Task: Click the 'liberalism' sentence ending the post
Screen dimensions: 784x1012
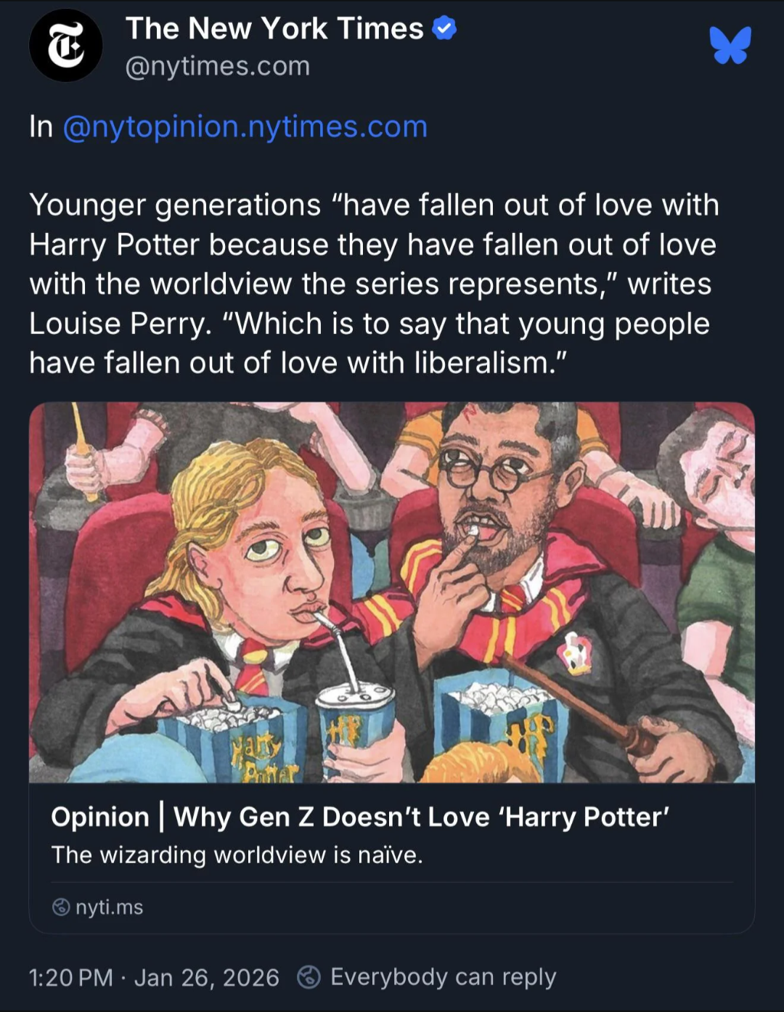Action: [x=298, y=363]
